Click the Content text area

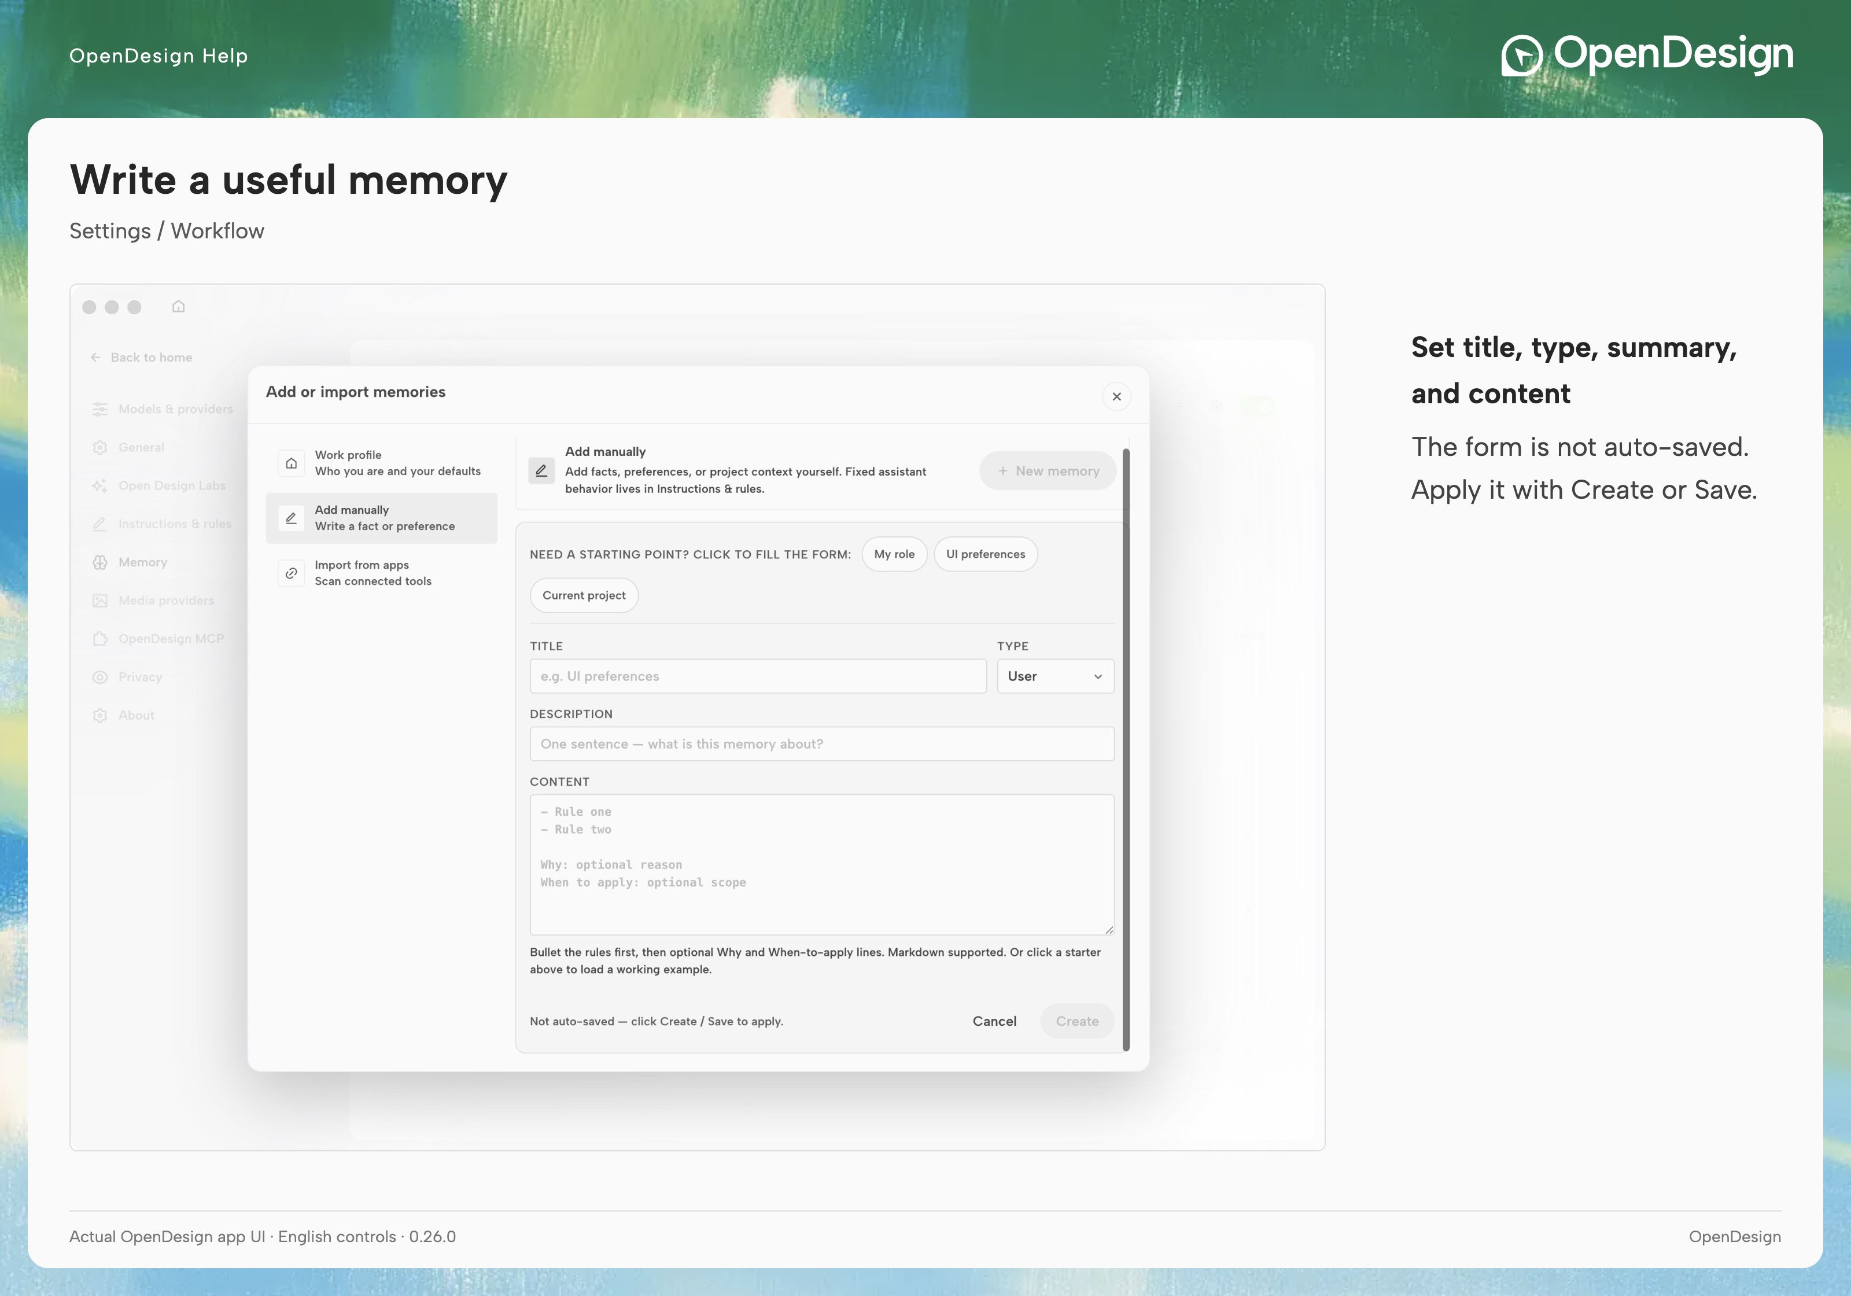point(821,864)
